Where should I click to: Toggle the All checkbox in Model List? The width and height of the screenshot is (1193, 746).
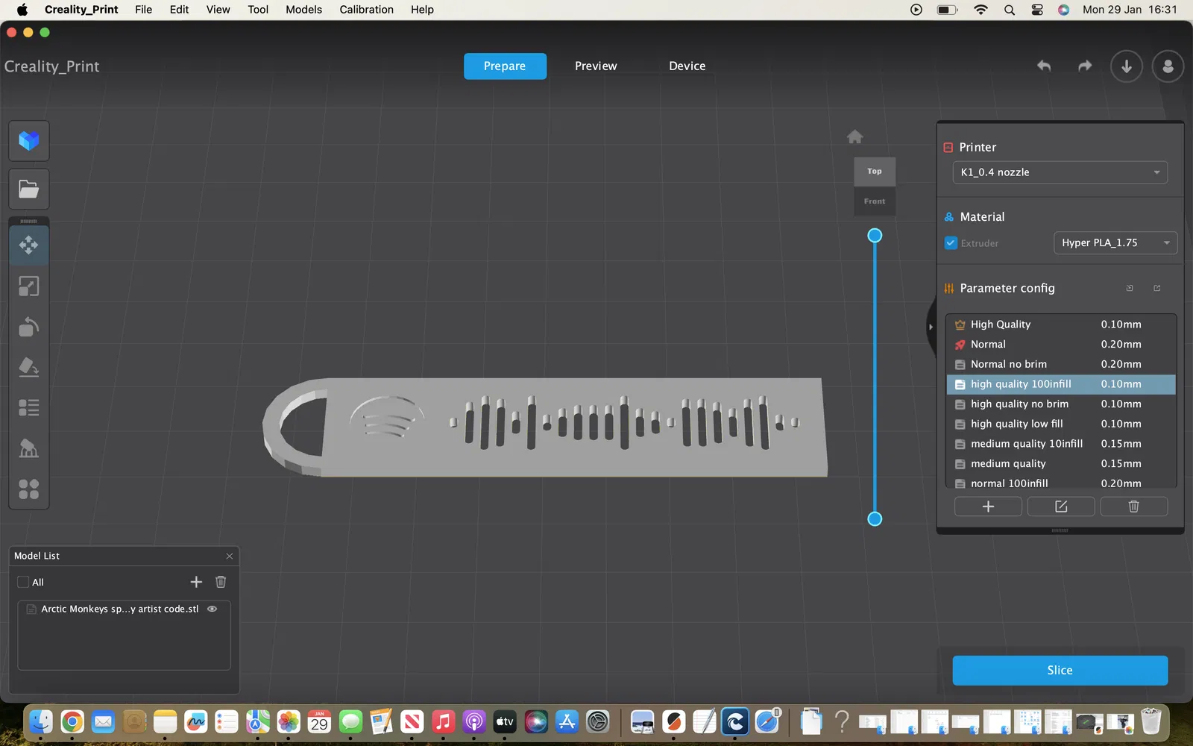pyautogui.click(x=23, y=582)
